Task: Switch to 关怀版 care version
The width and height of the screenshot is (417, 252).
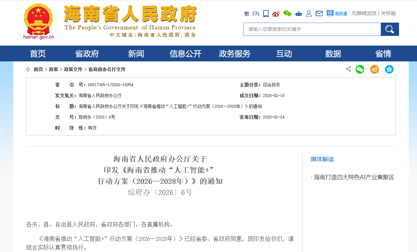Action: coord(389,14)
